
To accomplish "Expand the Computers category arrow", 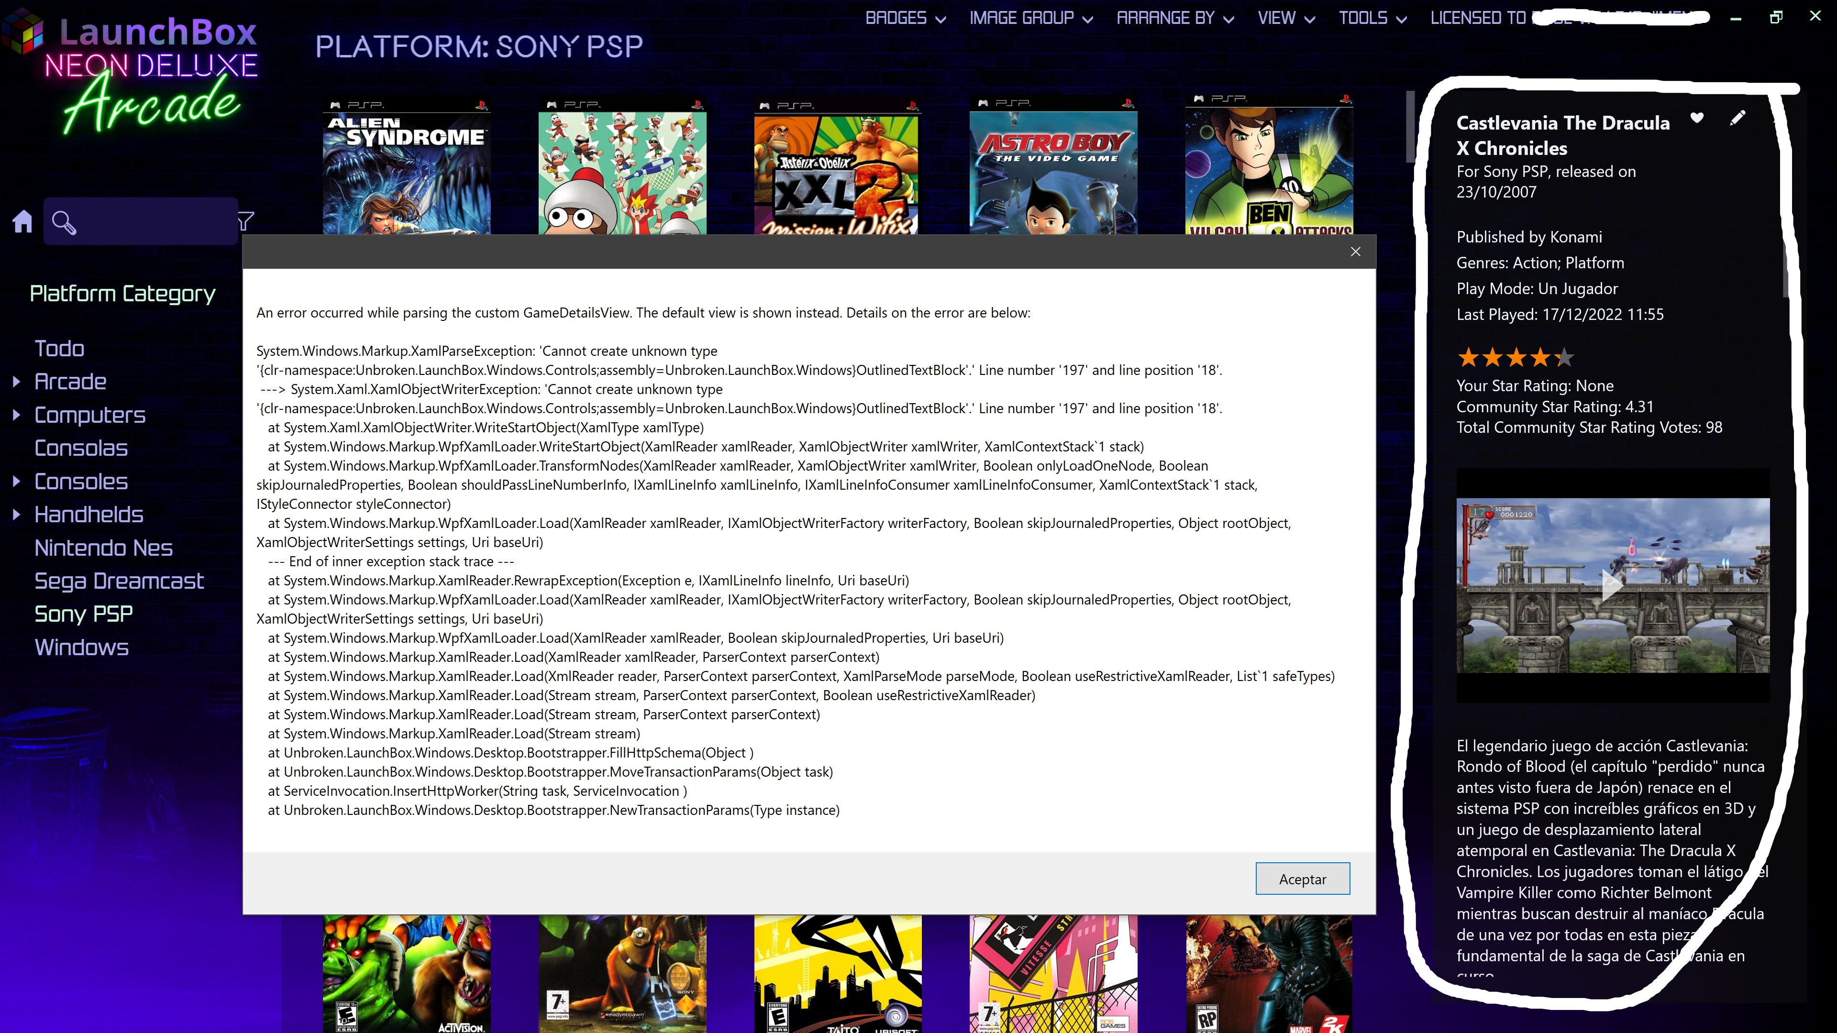I will click(16, 415).
